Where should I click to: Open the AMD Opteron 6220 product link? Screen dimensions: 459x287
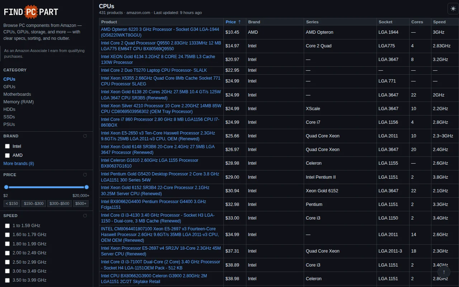pyautogui.click(x=160, y=32)
